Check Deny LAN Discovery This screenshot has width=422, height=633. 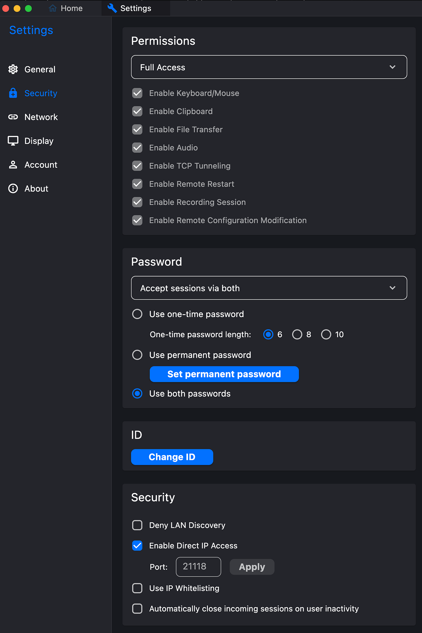137,525
